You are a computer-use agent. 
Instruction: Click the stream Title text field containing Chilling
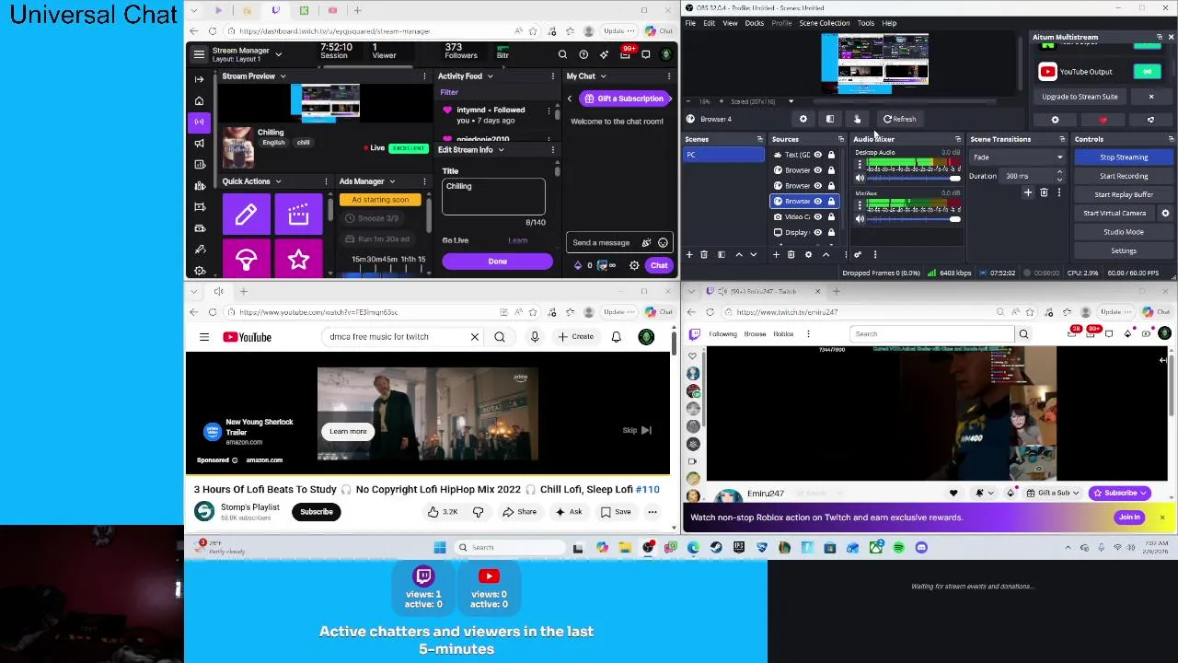point(493,196)
